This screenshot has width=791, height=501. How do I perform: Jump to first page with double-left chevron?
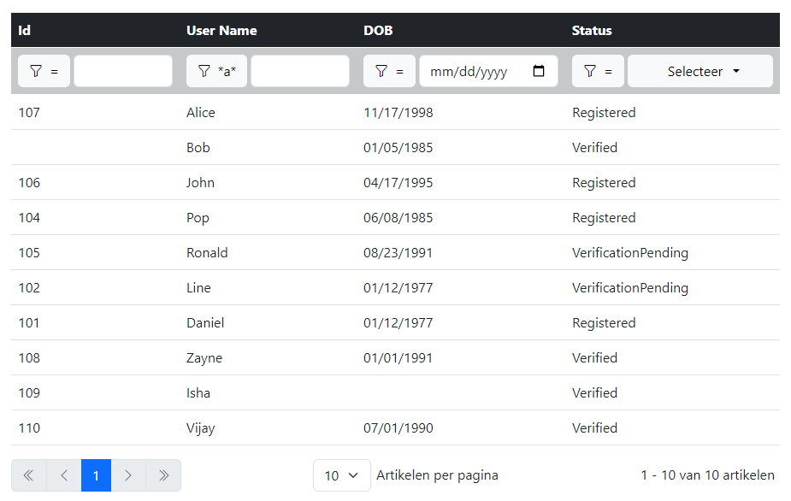coord(28,474)
